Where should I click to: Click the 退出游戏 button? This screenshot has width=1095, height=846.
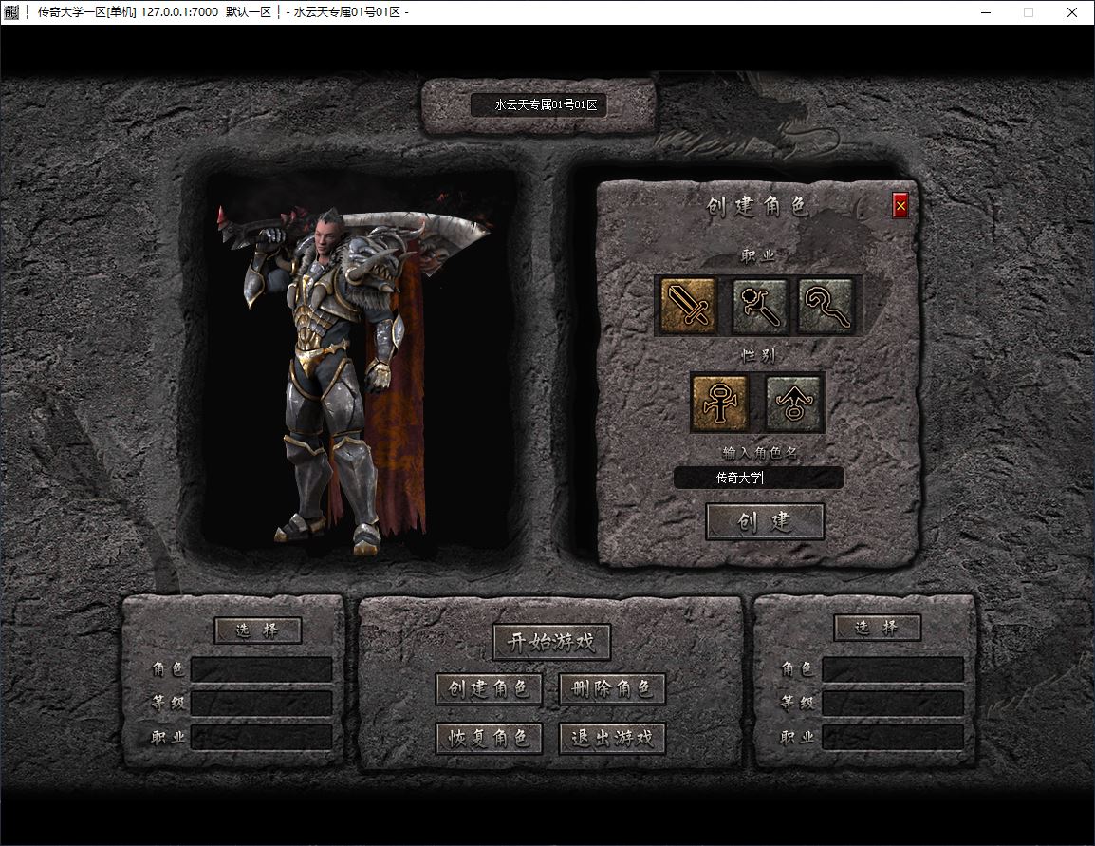pos(612,738)
